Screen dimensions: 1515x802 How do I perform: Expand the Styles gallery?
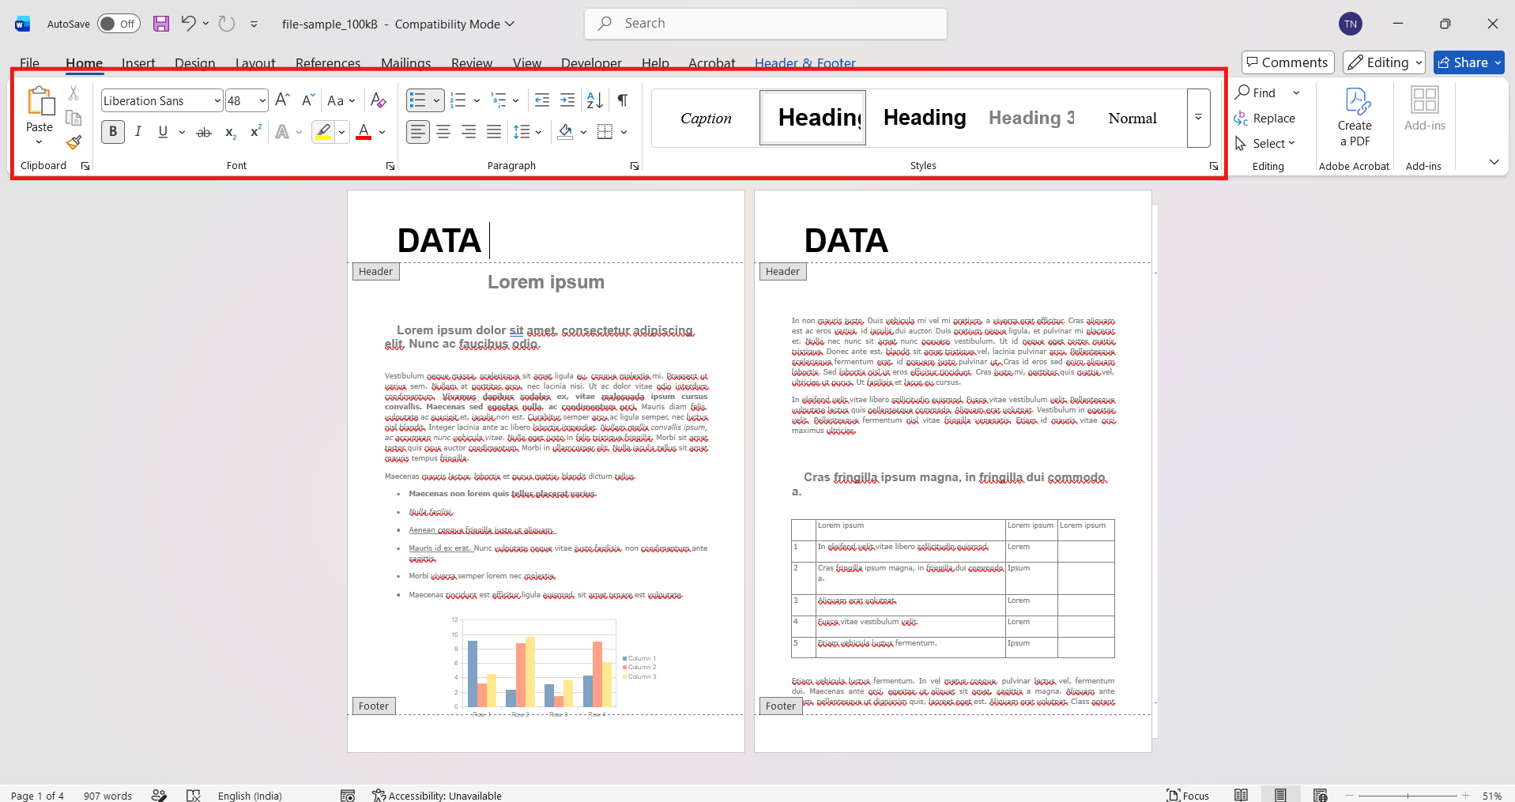[1199, 118]
